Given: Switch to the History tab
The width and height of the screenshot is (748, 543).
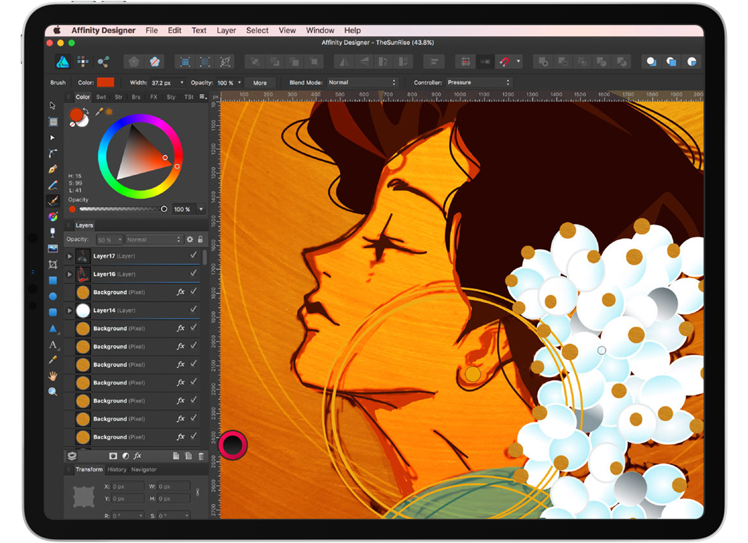Looking at the screenshot, I should [x=117, y=469].
